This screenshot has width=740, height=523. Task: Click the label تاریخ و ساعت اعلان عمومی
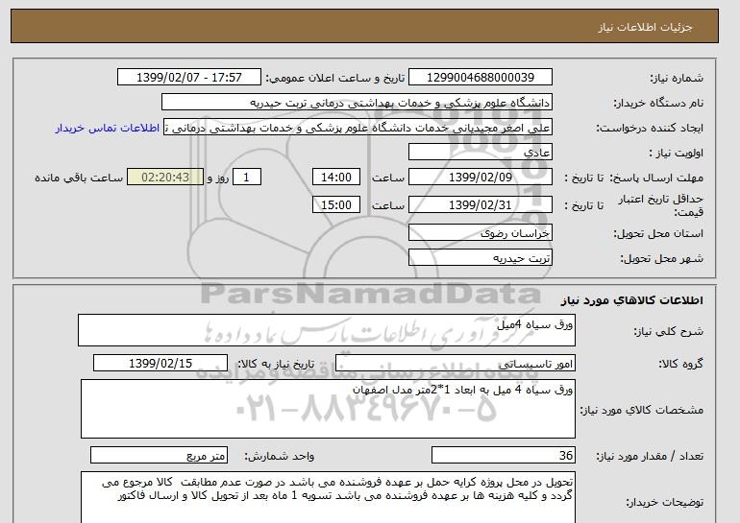pyautogui.click(x=335, y=78)
